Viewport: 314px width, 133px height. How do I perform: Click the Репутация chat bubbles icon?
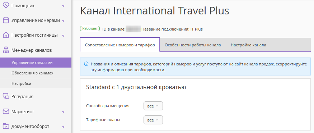tap(6, 96)
